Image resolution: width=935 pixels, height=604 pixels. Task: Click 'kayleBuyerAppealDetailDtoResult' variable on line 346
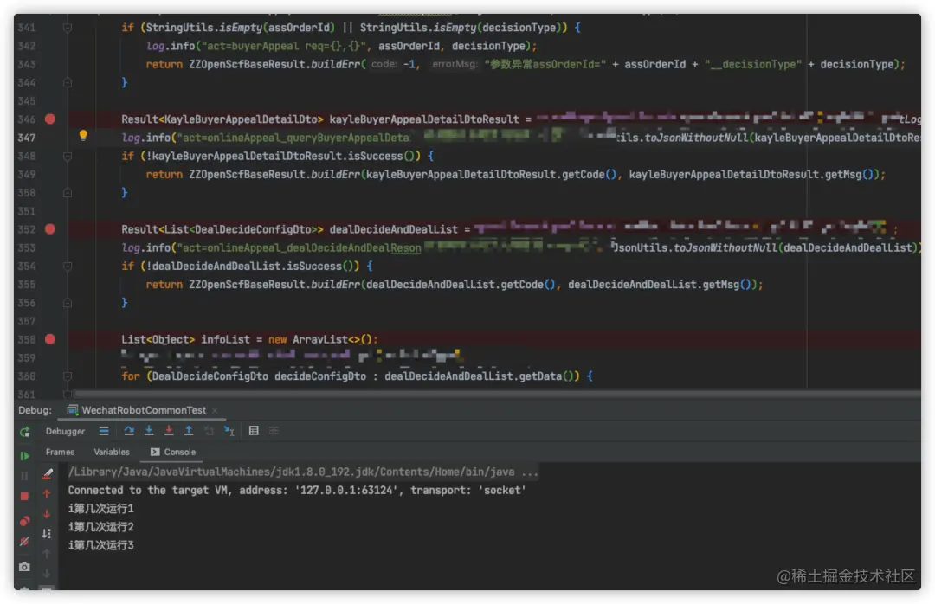[424, 119]
